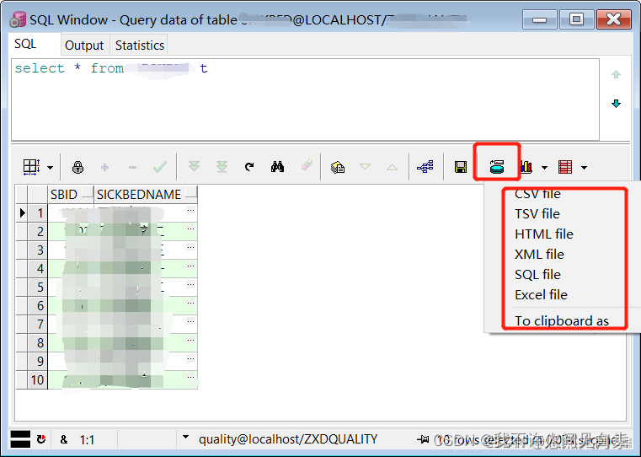Click the break/refresh icon in status bar

point(41,439)
